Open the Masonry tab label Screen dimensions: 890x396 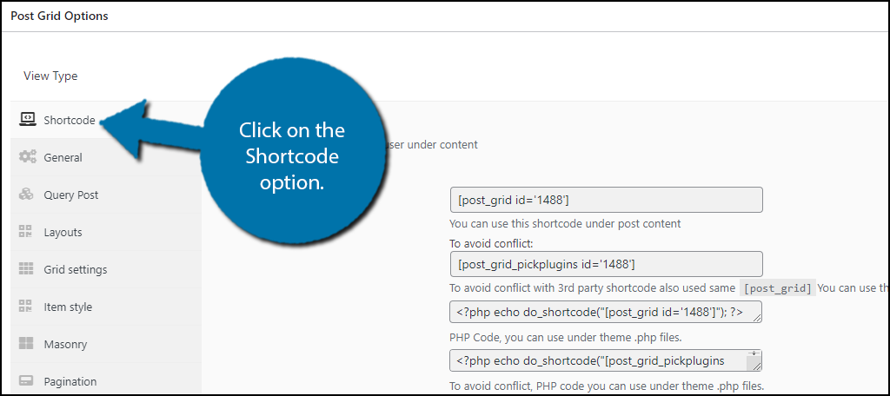65,345
